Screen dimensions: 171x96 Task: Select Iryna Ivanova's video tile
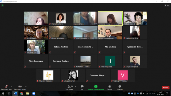pyautogui.click(x=85, y=18)
